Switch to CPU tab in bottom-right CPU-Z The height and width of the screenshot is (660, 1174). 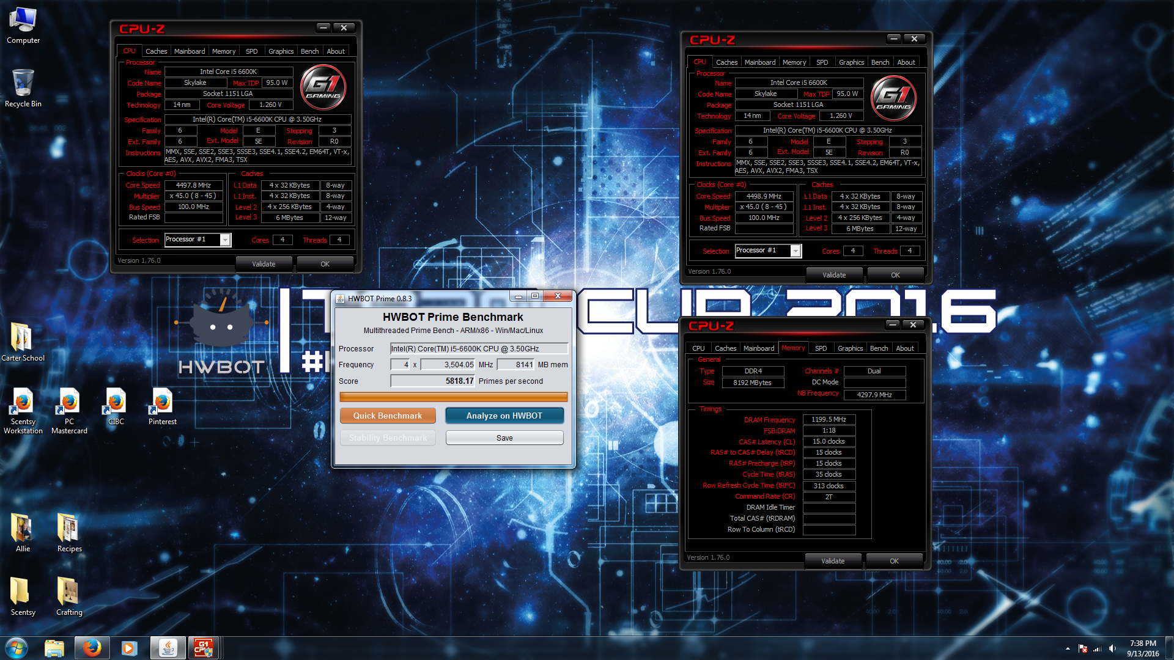[x=699, y=348]
